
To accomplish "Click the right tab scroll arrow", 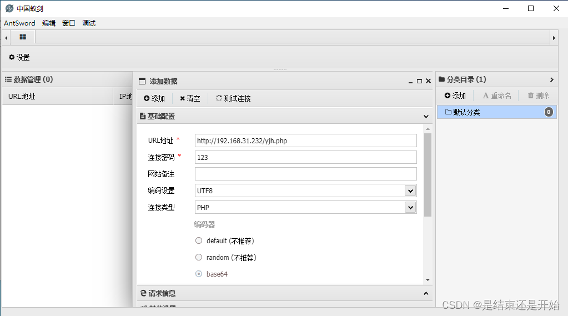I will pyautogui.click(x=554, y=38).
